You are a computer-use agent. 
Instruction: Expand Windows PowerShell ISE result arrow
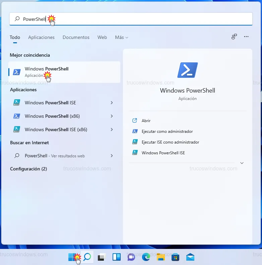tap(112, 103)
